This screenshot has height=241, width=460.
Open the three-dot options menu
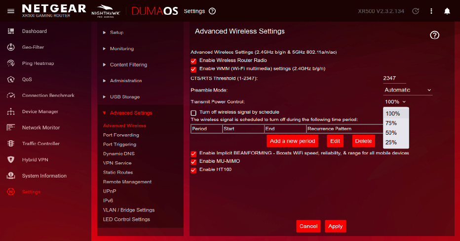pos(431,11)
